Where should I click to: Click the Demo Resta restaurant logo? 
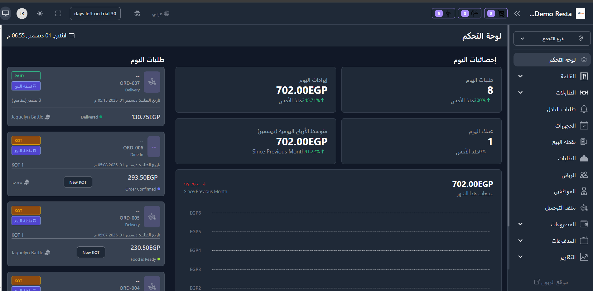point(580,14)
